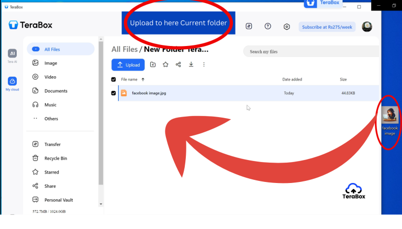402x229 pixels.
Task: Click the Size column header
Action: click(343, 79)
